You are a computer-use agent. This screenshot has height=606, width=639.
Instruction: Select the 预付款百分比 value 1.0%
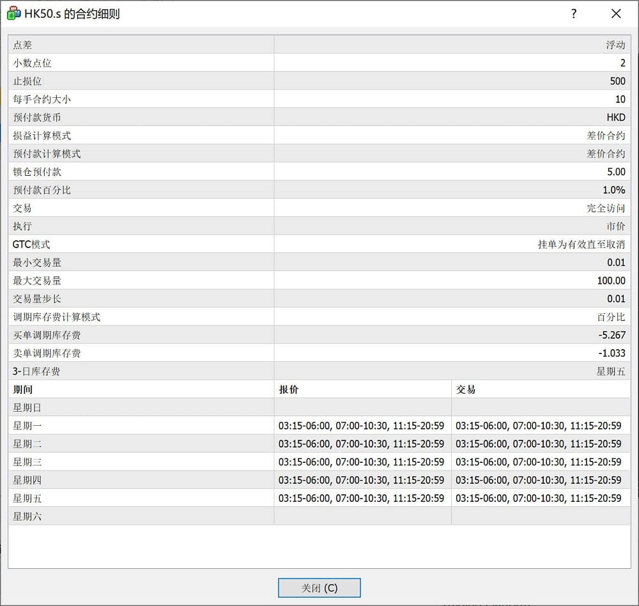[613, 190]
